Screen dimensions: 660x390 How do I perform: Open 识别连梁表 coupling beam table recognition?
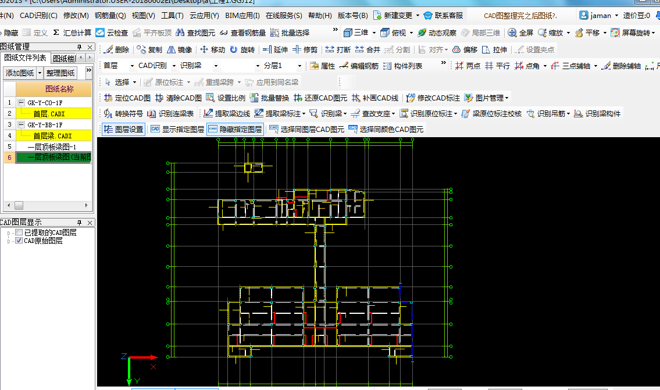click(170, 113)
